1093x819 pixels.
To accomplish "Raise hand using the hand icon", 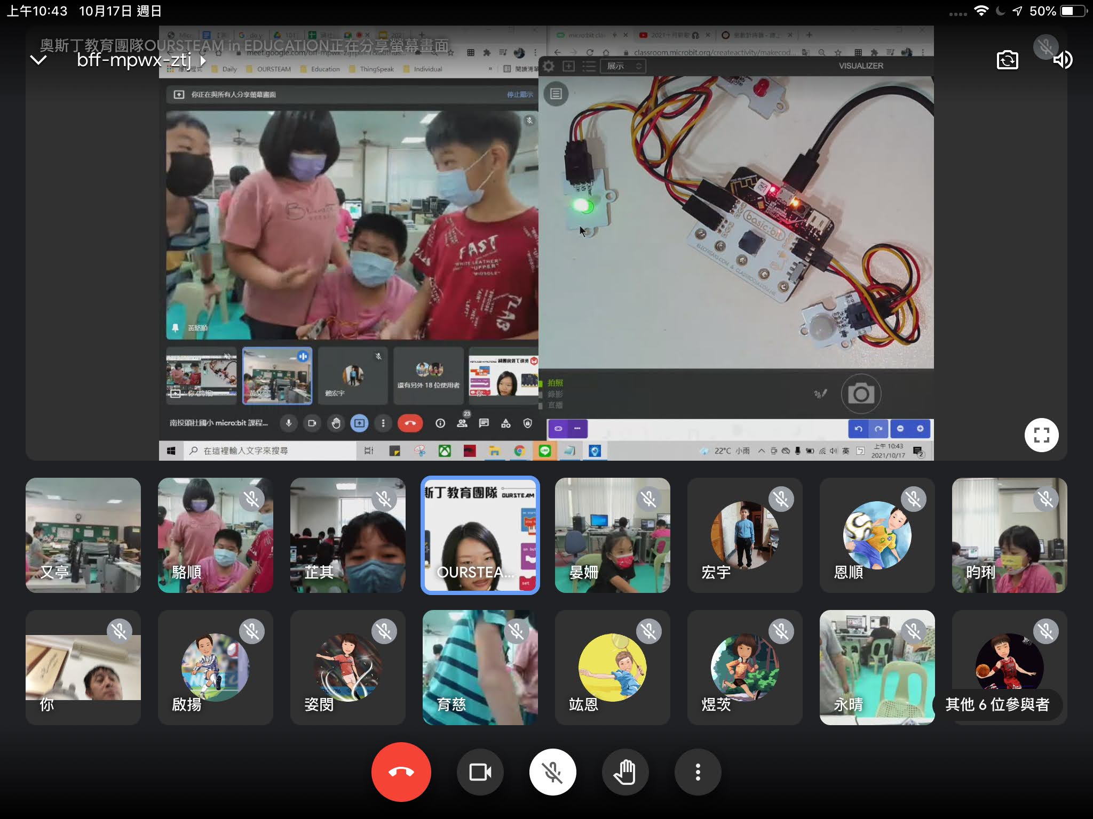I will pyautogui.click(x=625, y=772).
